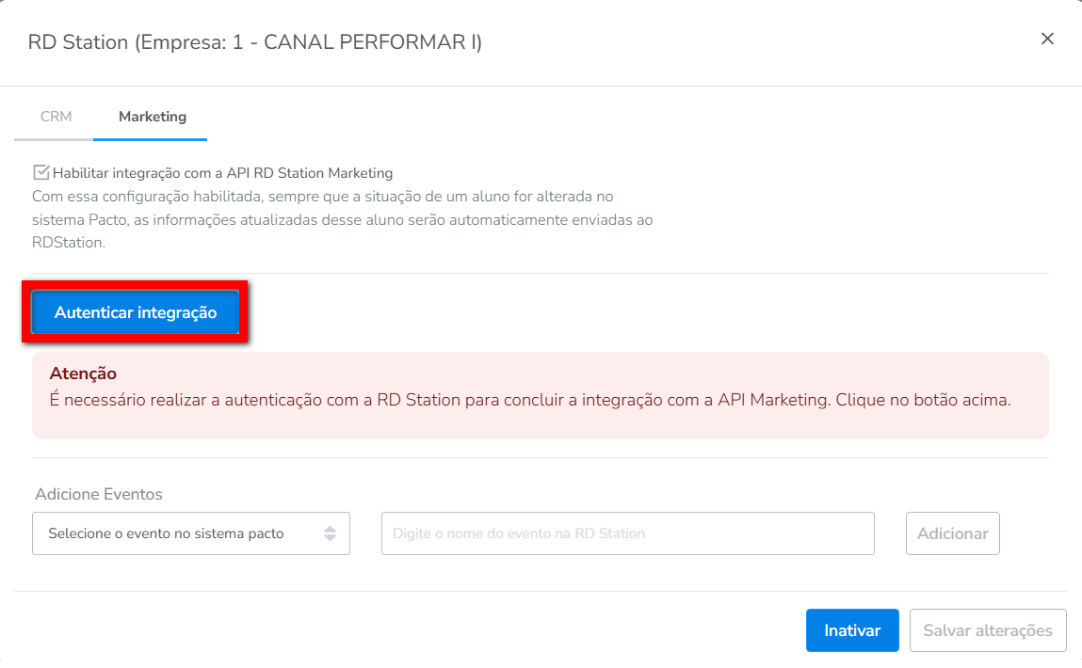This screenshot has width=1082, height=668.
Task: Click the Inativar button
Action: point(852,630)
